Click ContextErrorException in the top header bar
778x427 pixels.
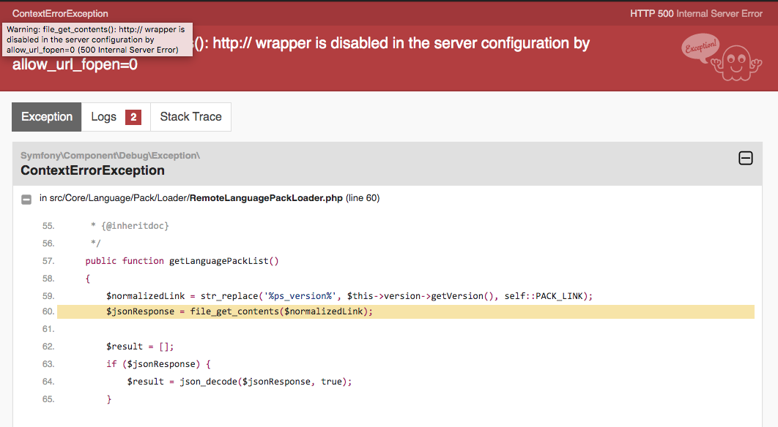pos(60,13)
